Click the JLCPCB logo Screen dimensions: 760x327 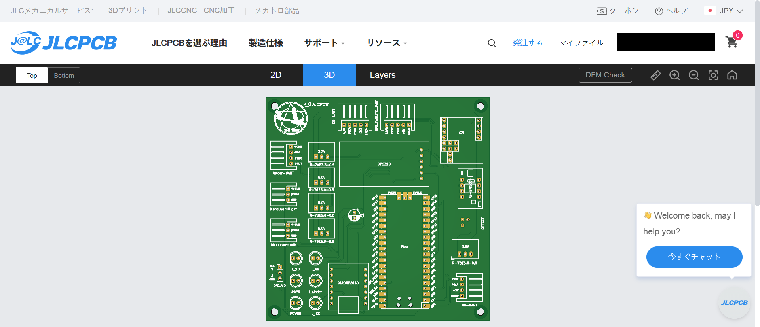tap(64, 43)
